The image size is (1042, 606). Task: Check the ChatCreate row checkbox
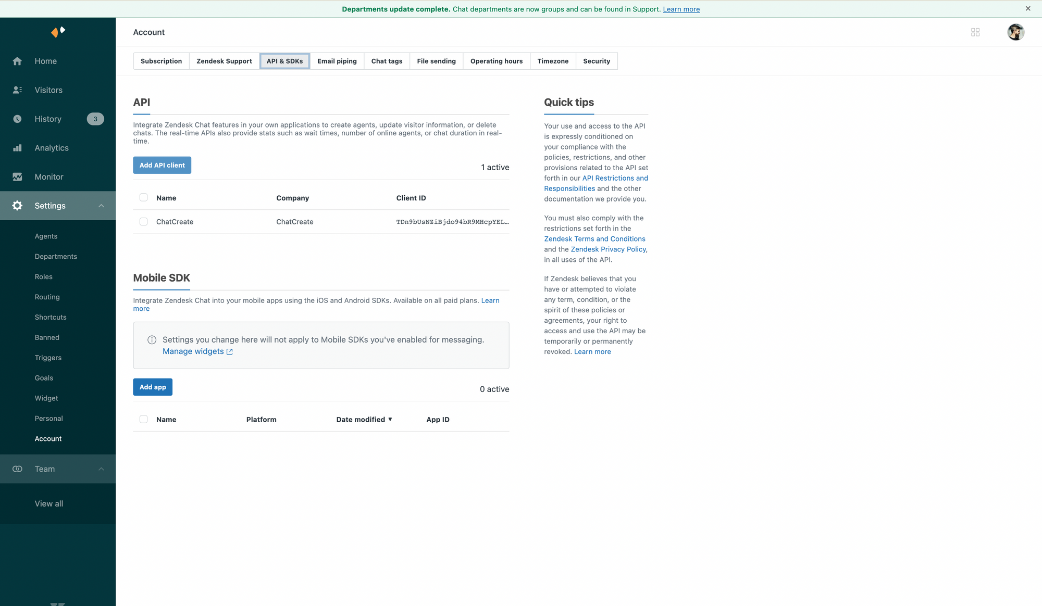tap(143, 222)
